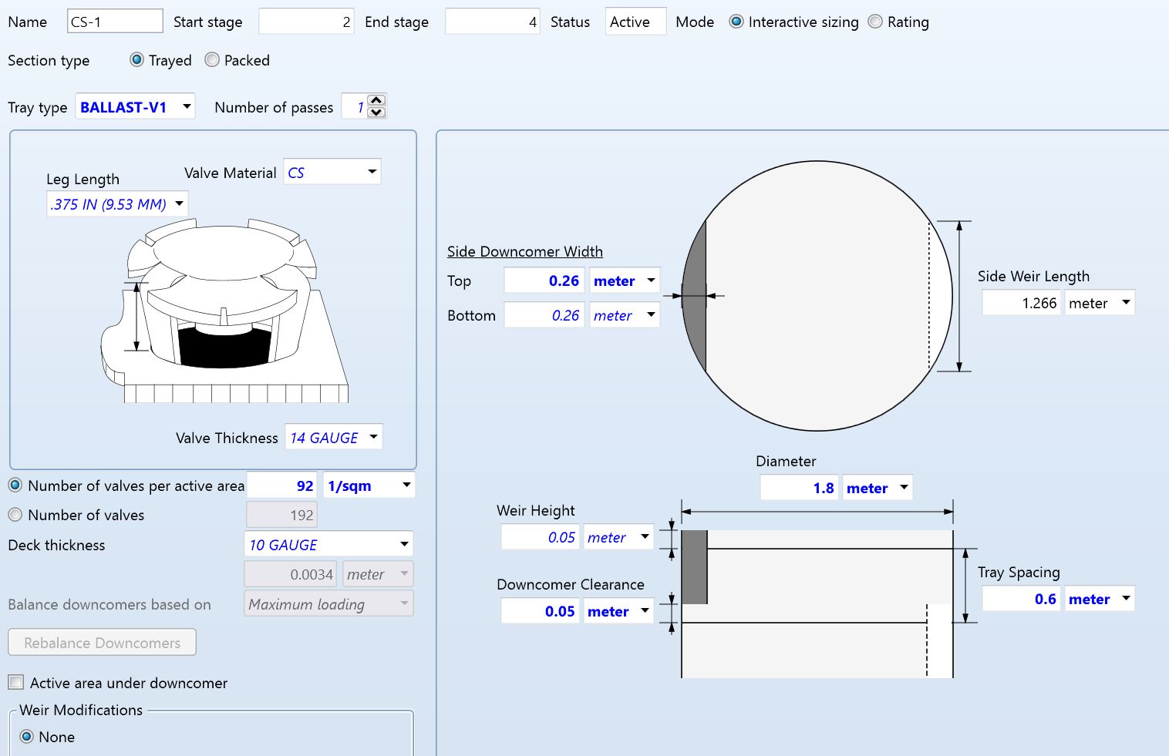The height and width of the screenshot is (756, 1169).
Task: Edit the Tray Spacing value field
Action: click(x=1020, y=599)
